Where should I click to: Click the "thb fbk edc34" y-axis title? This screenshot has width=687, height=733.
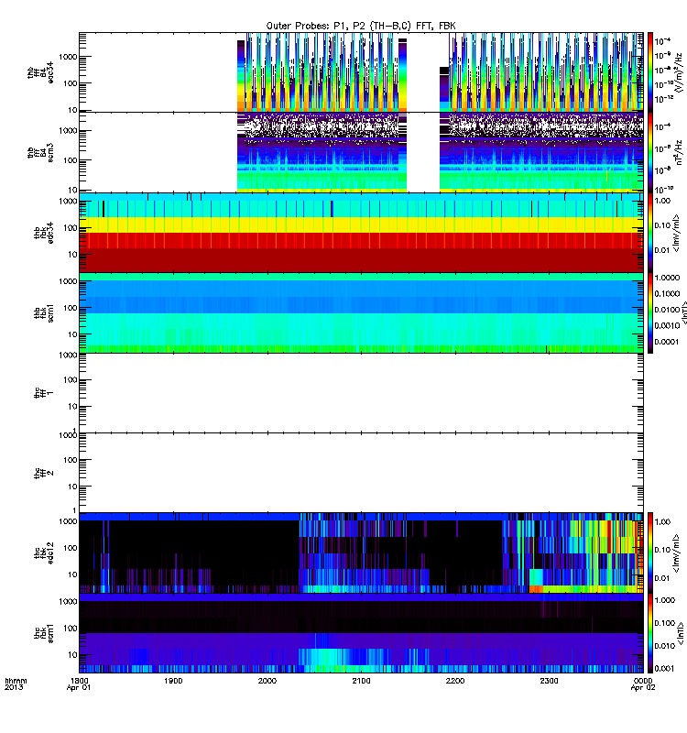[x=44, y=233]
